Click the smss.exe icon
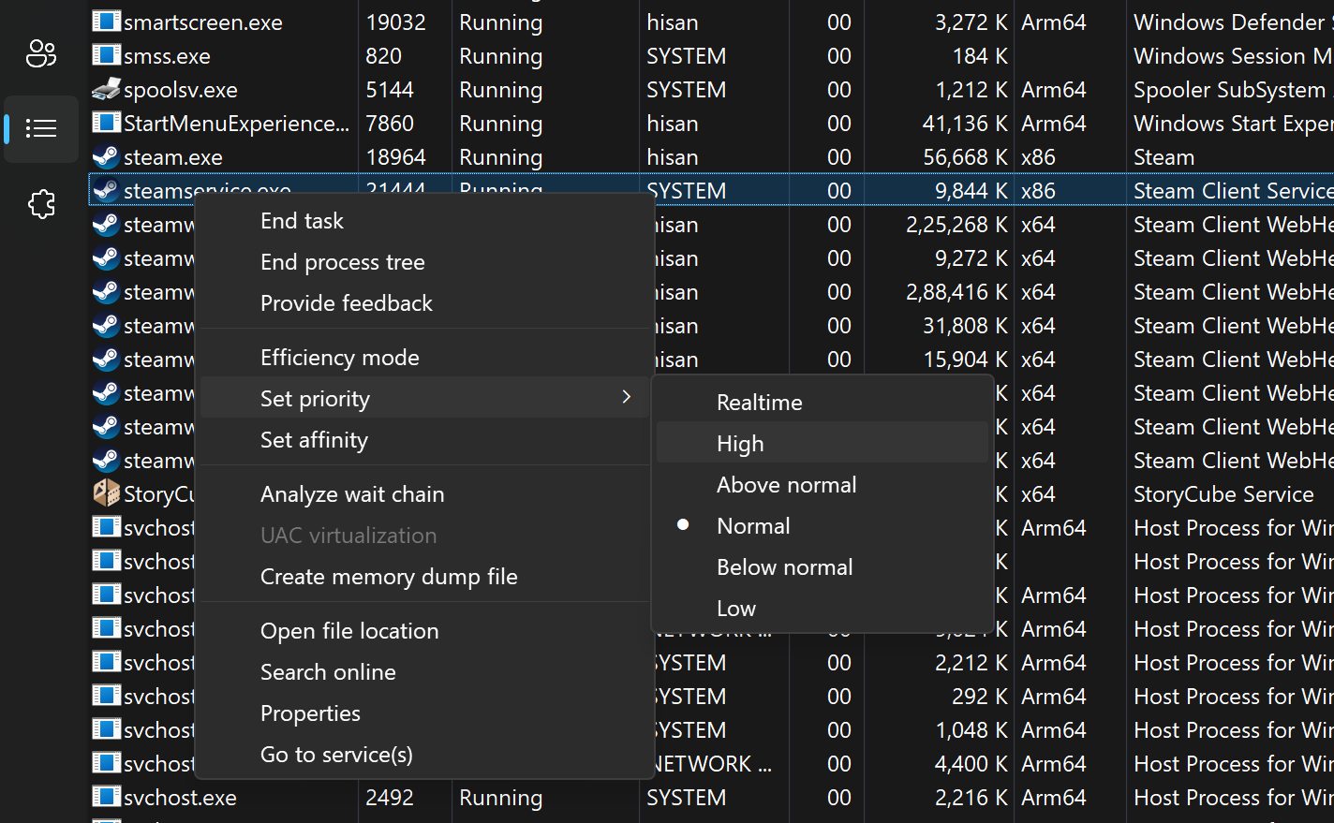The height and width of the screenshot is (823, 1334). 105,55
